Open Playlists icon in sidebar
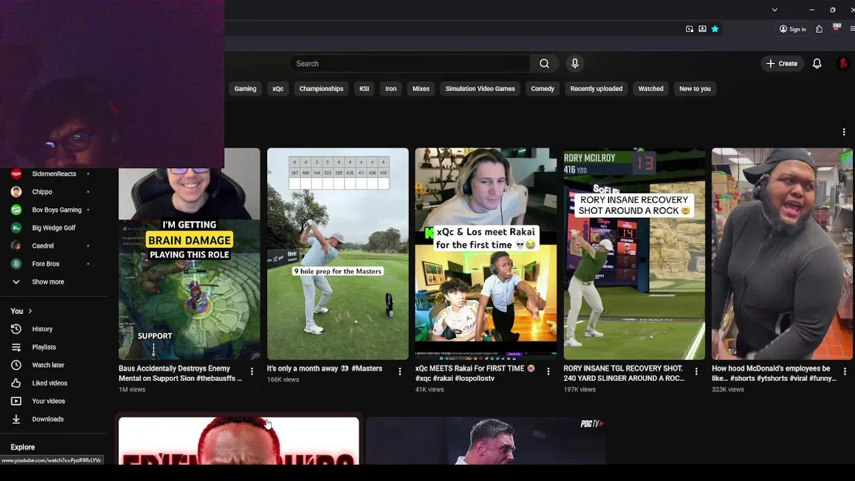The image size is (855, 481). 16,347
